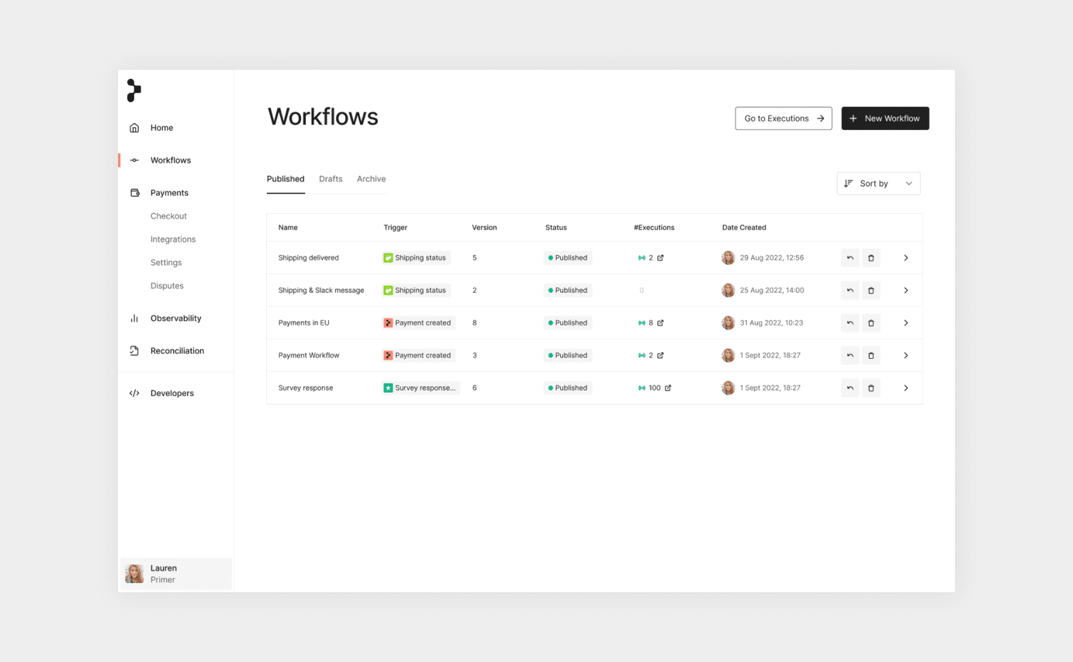Open Shipping & Slack message row chevron
This screenshot has height=662, width=1073.
tap(906, 290)
